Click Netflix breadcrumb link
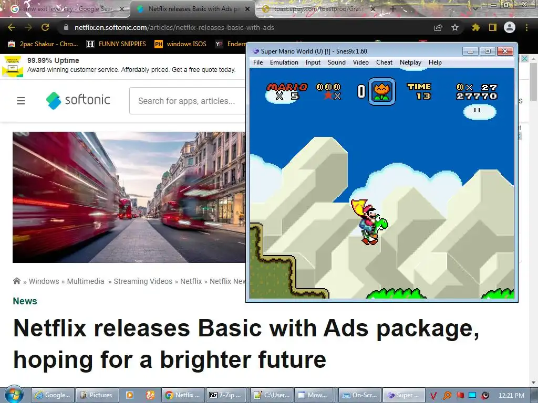Screen dimensions: 538x403 pyautogui.click(x=191, y=281)
